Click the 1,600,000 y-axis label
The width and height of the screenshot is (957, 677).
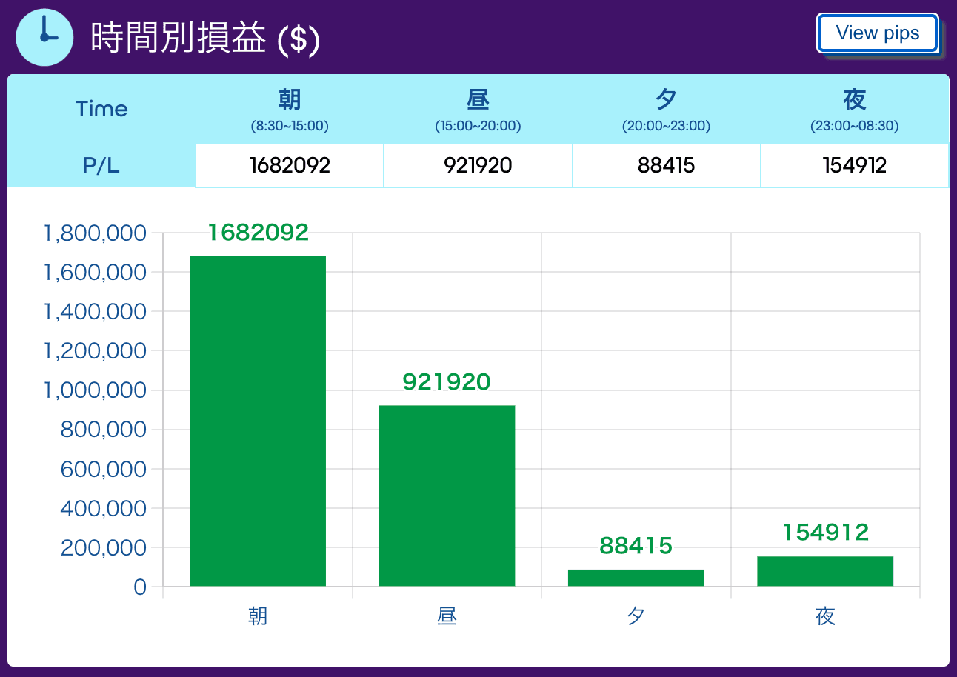pos(95,273)
